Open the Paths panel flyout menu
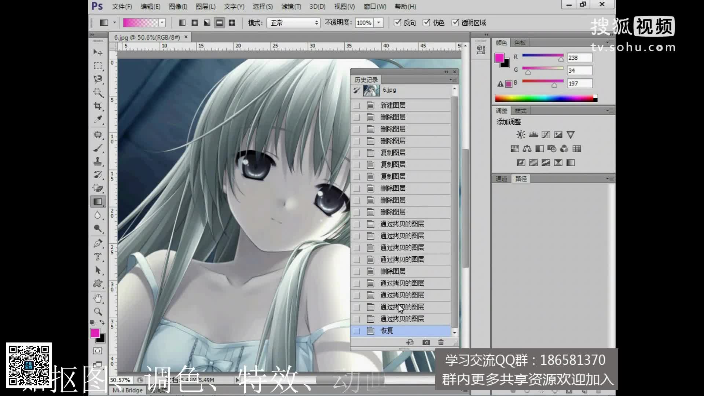 pos(609,179)
